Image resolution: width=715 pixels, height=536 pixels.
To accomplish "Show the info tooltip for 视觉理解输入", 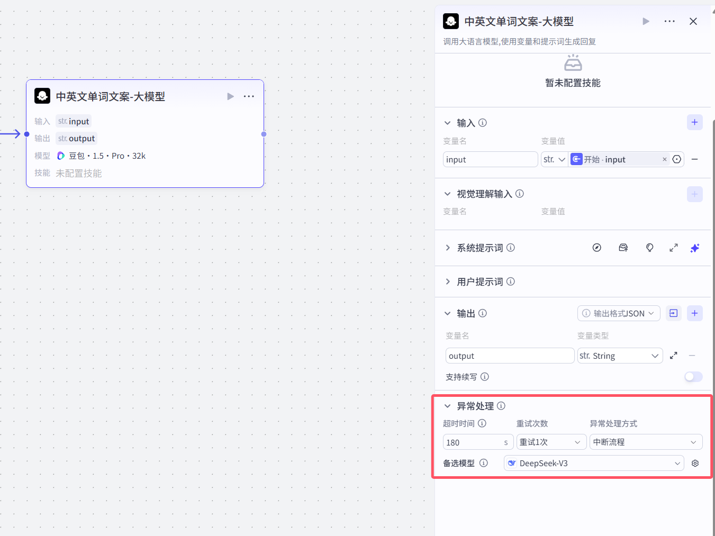I will [x=520, y=194].
